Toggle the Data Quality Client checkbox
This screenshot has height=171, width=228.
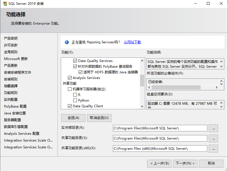[70, 106]
